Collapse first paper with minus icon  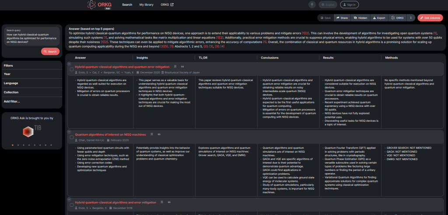(69, 63)
